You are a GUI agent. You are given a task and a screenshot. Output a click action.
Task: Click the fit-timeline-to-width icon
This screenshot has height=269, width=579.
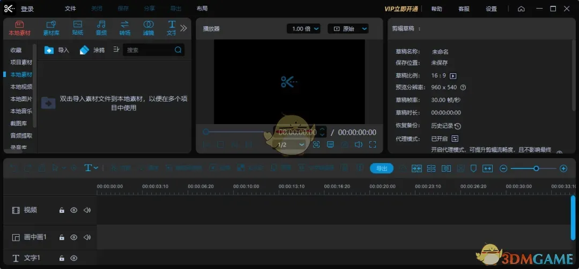coord(488,168)
